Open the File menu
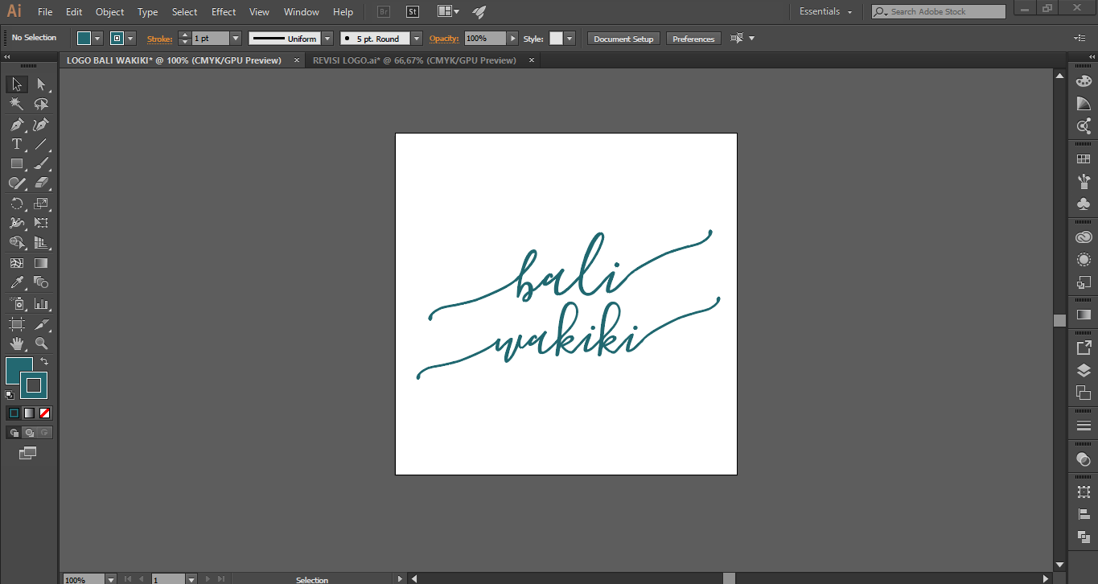The image size is (1098, 584). pyautogui.click(x=45, y=12)
